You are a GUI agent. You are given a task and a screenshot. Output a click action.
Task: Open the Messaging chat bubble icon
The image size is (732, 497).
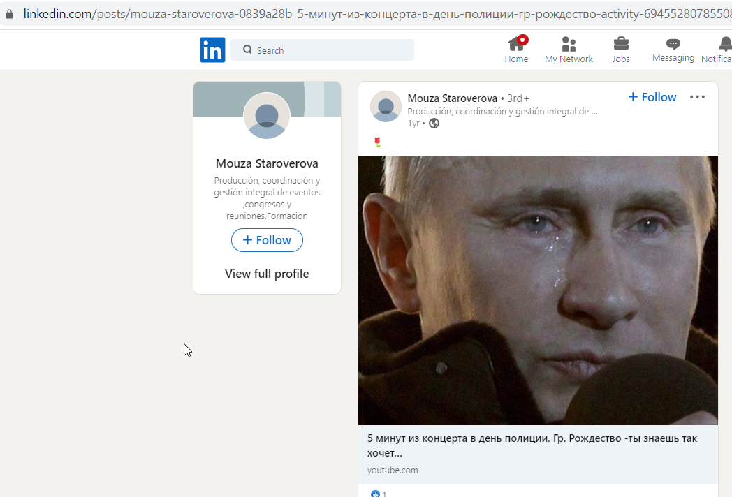click(x=673, y=44)
